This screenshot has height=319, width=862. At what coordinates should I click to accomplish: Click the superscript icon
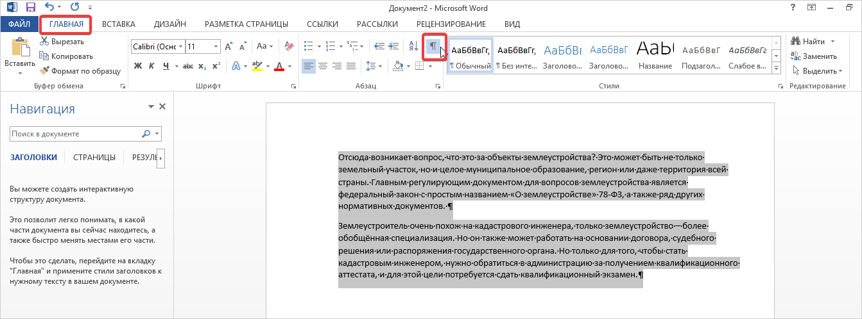point(216,66)
